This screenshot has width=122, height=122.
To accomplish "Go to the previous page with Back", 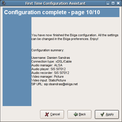I will click(x=79, y=114).
